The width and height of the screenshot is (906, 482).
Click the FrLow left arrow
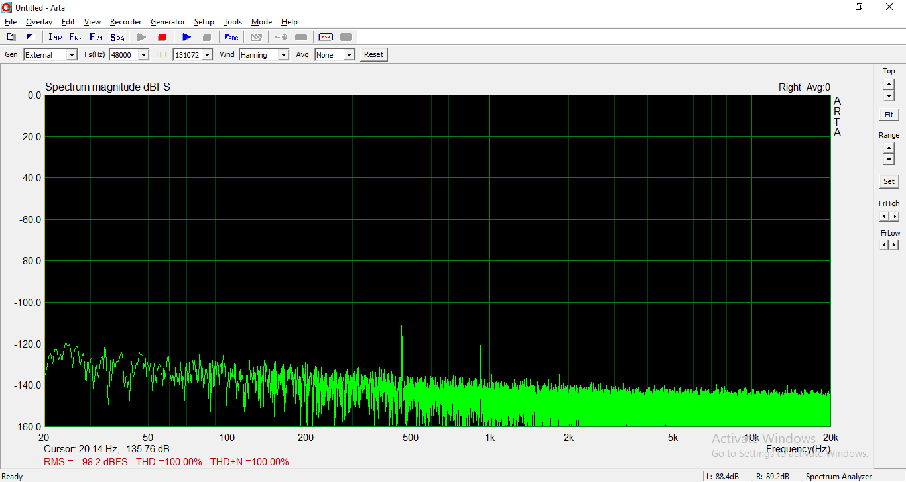coord(884,245)
